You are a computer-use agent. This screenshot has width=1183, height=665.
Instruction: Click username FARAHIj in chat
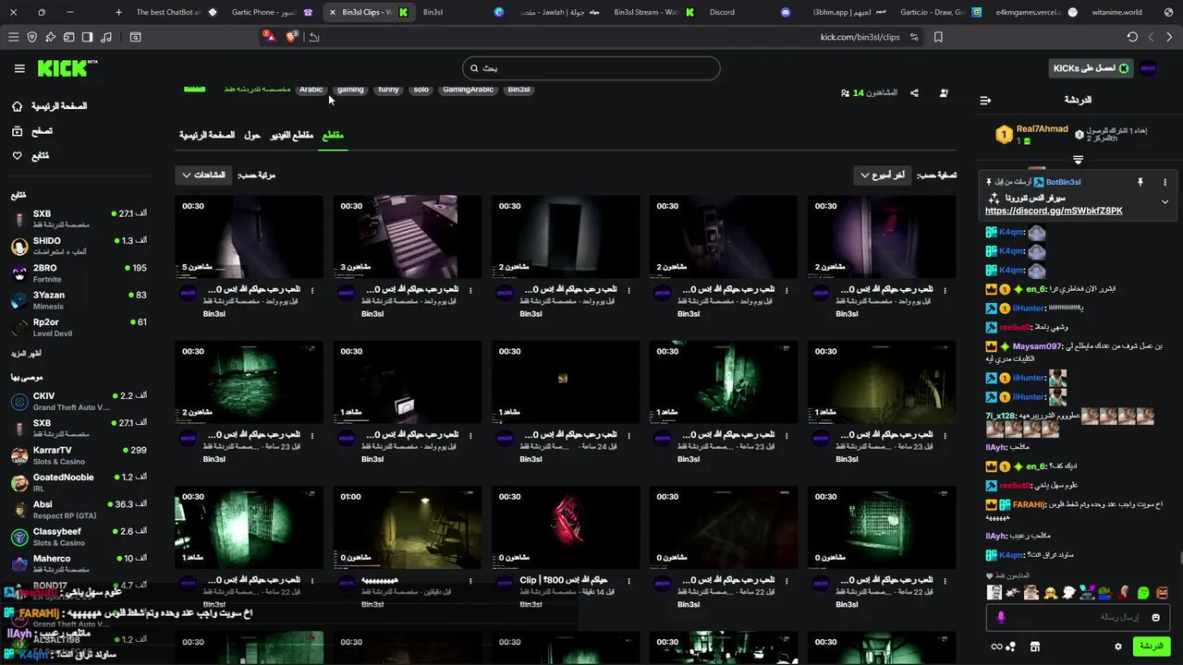point(1029,504)
